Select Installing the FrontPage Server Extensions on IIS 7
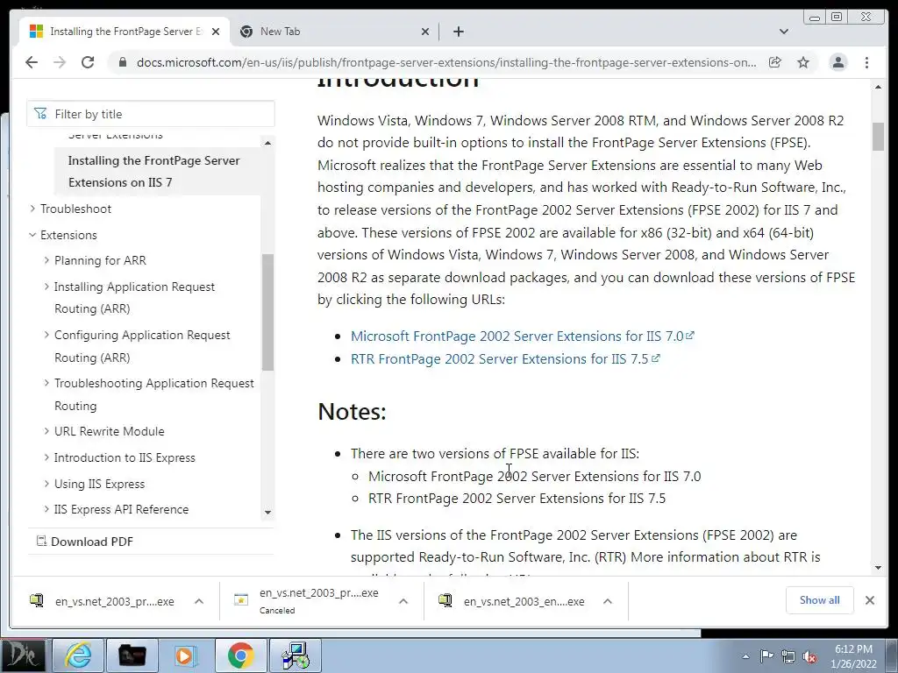 pos(157,171)
